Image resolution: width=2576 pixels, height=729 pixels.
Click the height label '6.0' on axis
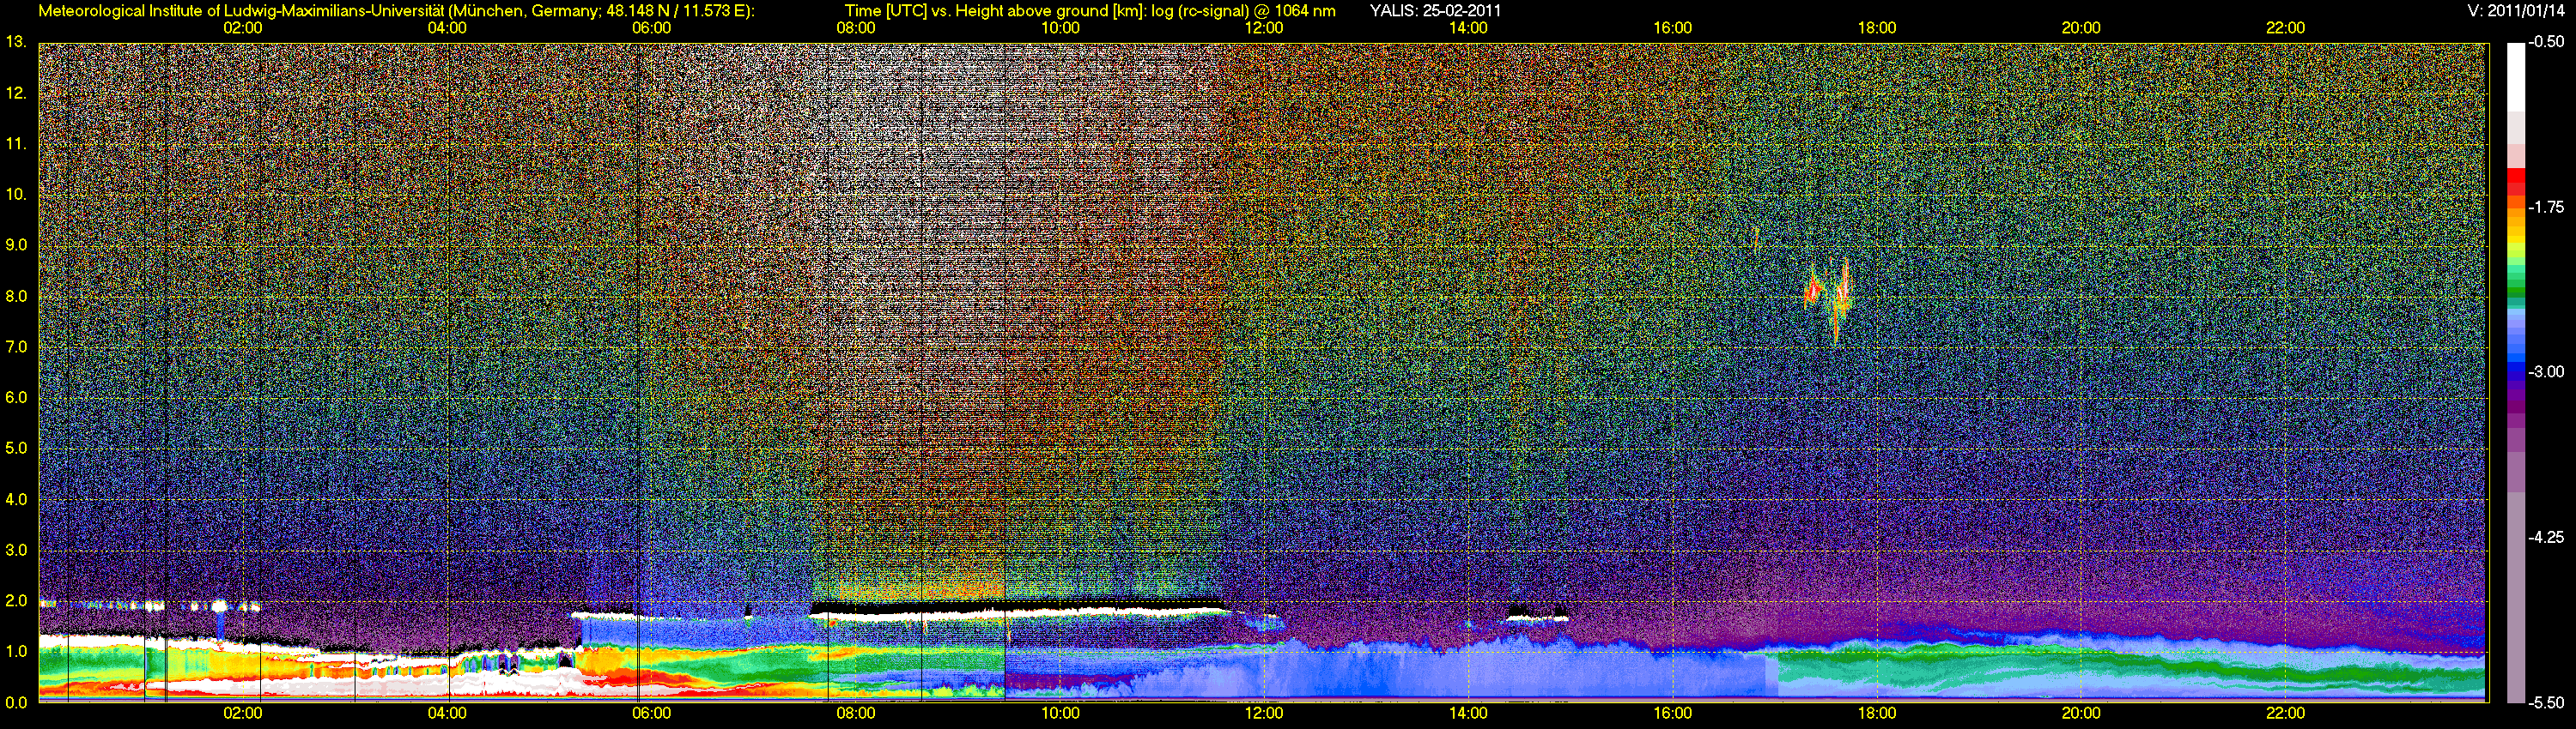(x=16, y=397)
